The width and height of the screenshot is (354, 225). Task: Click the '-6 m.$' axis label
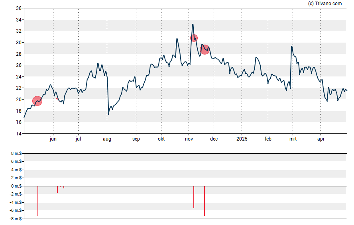pyautogui.click(x=16, y=210)
